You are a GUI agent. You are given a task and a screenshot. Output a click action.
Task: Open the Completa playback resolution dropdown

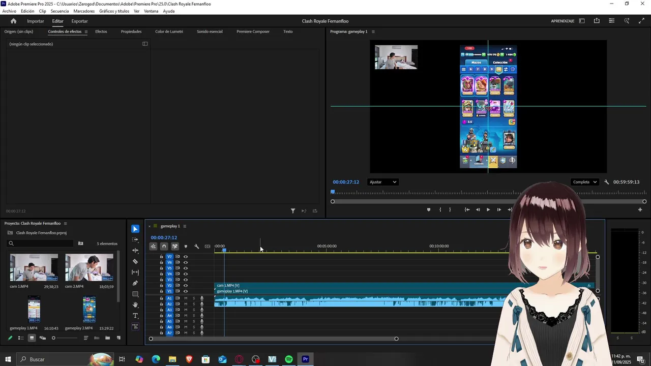[x=585, y=182]
